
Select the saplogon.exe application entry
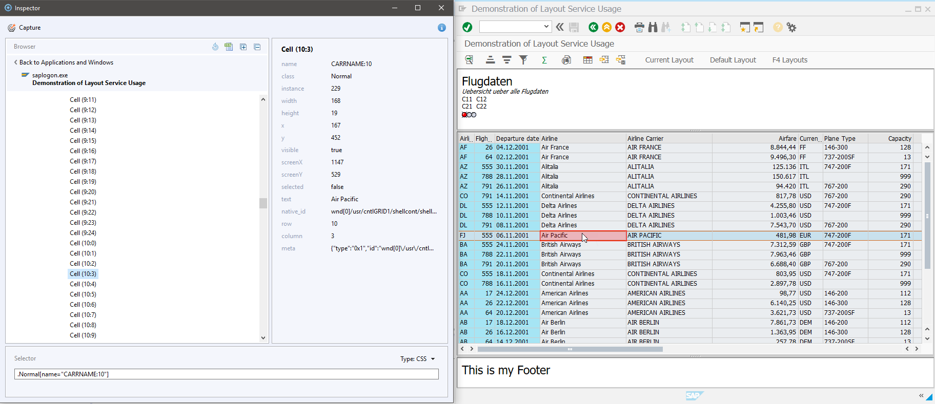click(x=50, y=75)
